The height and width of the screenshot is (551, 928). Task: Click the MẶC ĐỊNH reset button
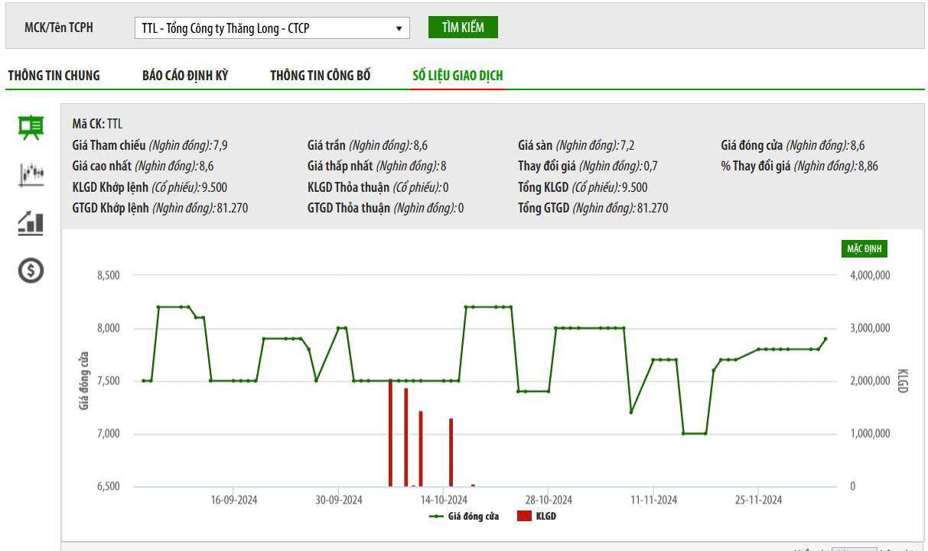point(864,249)
